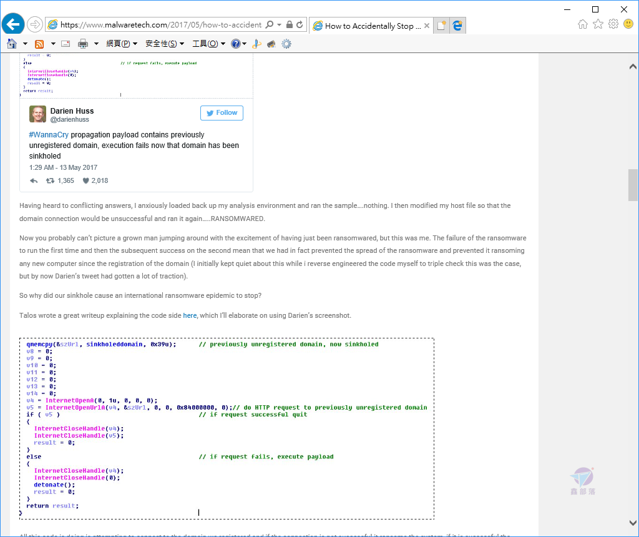Click the grey Forward arrow button
This screenshot has width=639, height=537.
pos(35,24)
